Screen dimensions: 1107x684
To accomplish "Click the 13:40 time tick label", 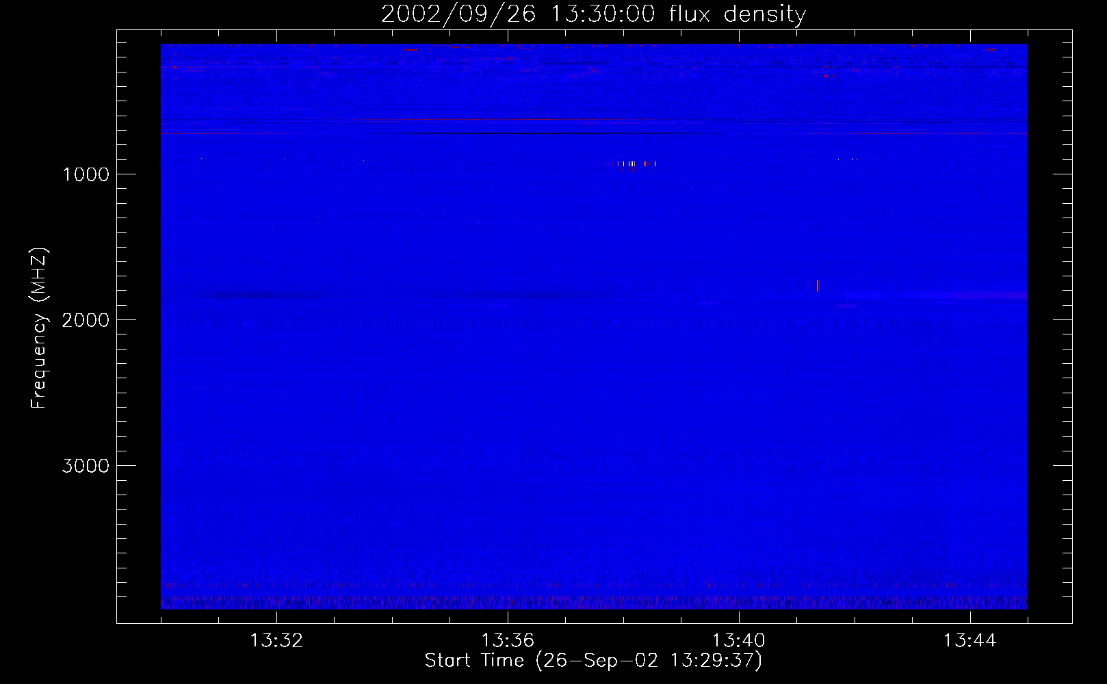I will (x=739, y=641).
